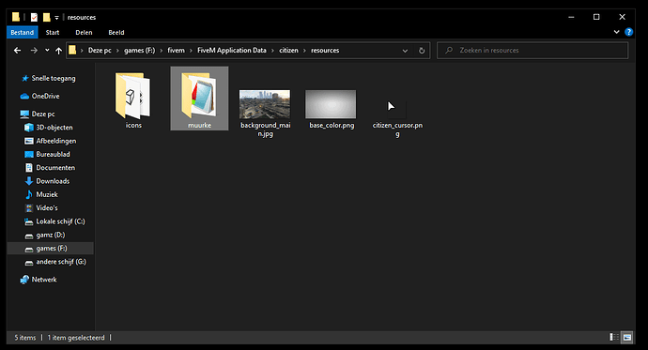Click folder icon in address bar
The image size is (648, 350).
(72, 51)
